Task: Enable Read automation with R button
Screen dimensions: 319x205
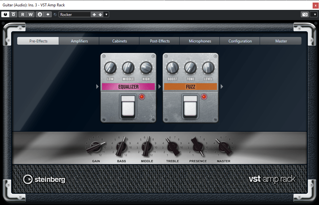Action: (22, 14)
